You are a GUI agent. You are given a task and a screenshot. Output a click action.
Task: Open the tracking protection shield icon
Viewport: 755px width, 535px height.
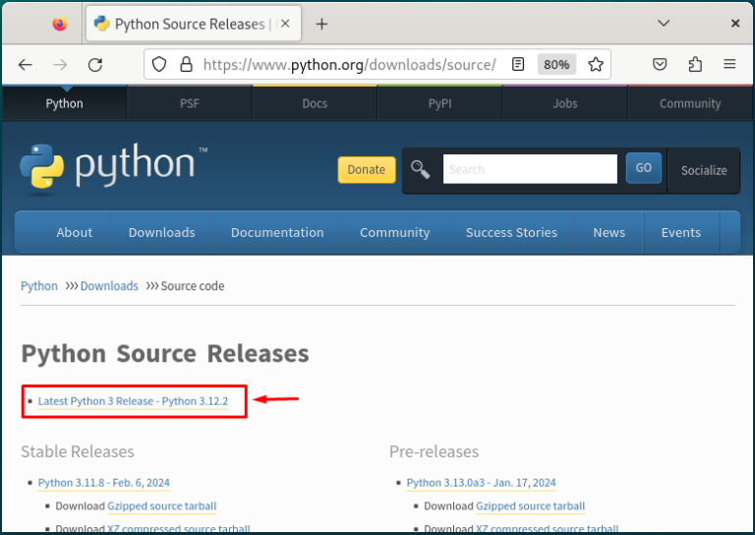[x=159, y=64]
